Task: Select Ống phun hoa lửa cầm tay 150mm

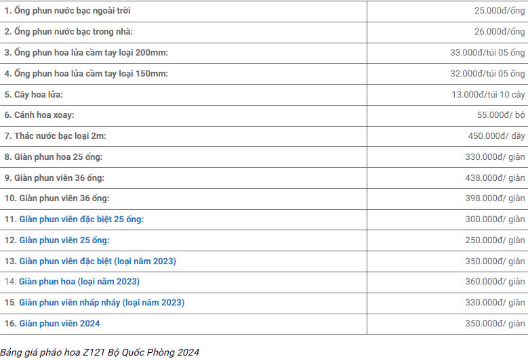Action: tap(86, 74)
